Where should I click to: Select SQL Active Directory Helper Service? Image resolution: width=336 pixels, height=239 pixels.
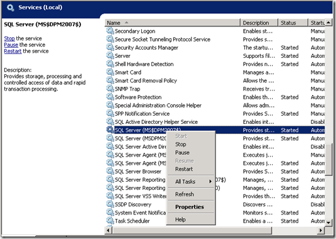(215, 121)
